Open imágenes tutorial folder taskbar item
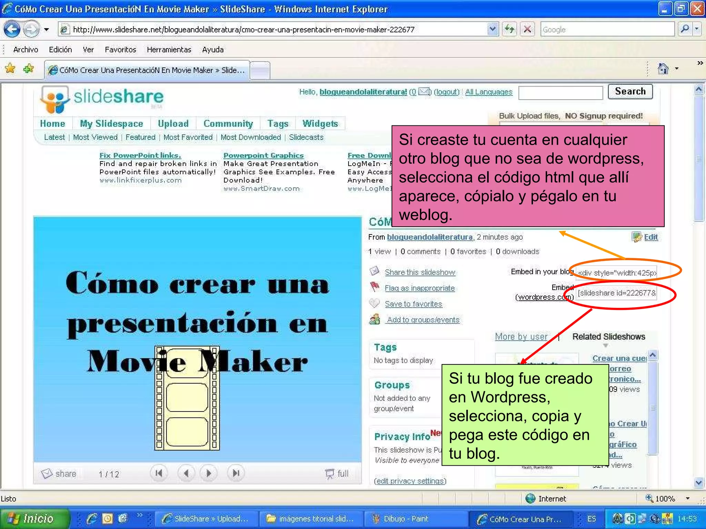 [x=311, y=519]
